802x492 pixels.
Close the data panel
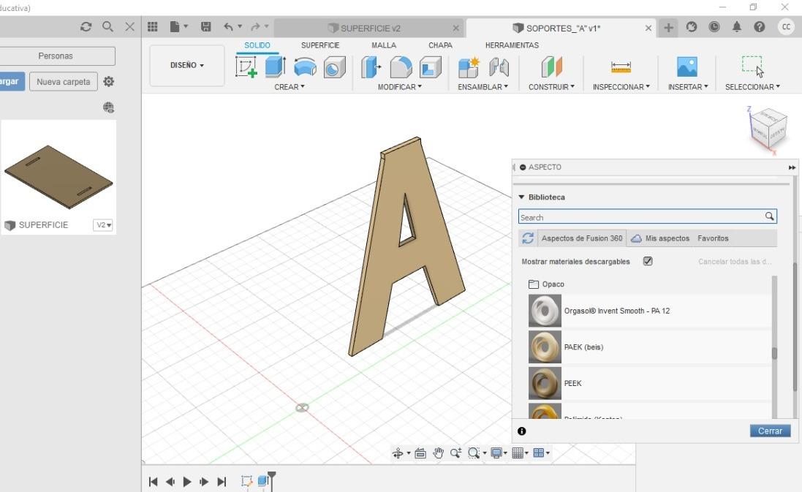(x=130, y=26)
